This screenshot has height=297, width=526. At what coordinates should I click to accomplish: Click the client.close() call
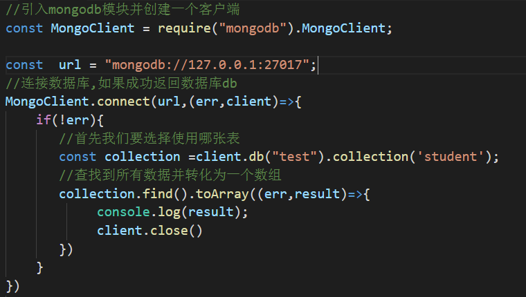tap(149, 231)
